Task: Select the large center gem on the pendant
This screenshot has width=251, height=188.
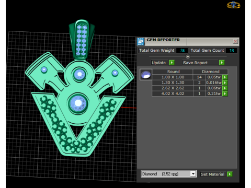Action: tap(78, 103)
